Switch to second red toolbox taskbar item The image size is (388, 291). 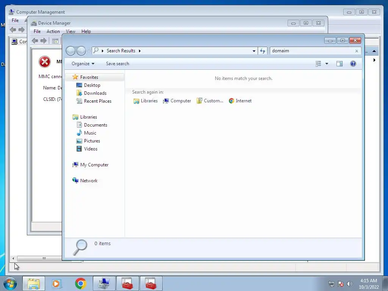[x=151, y=283]
